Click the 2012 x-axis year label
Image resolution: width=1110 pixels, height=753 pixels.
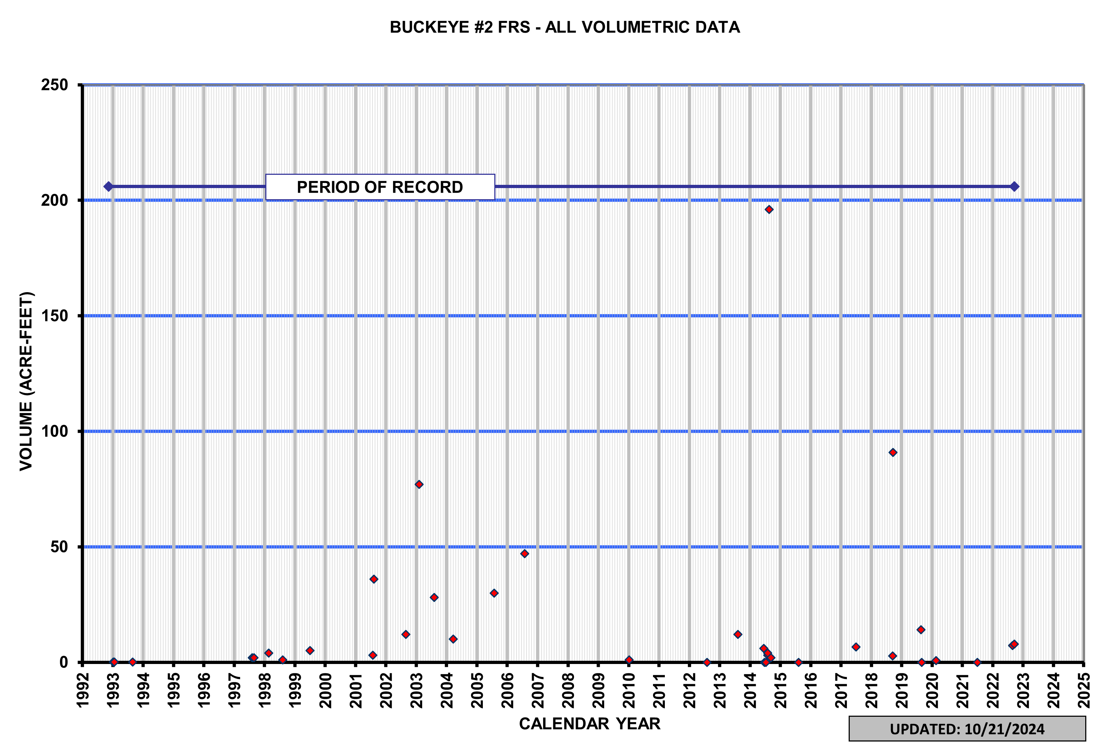(x=689, y=691)
